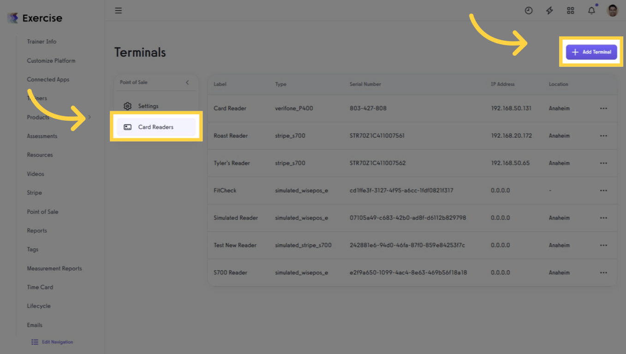Open Point of Sale in the sidebar

click(x=42, y=212)
